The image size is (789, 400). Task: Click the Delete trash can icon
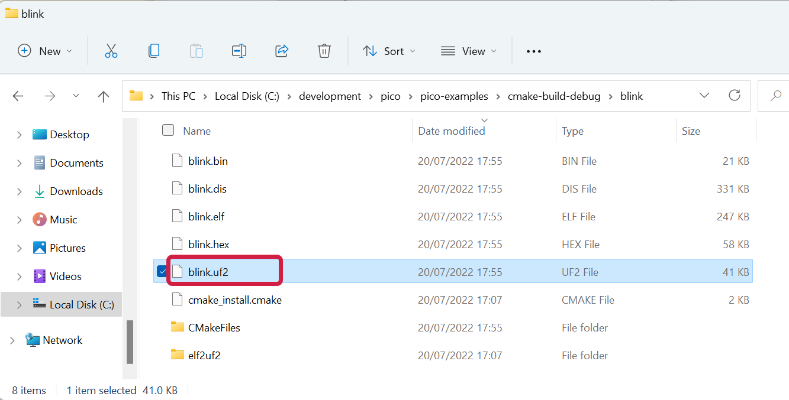324,51
